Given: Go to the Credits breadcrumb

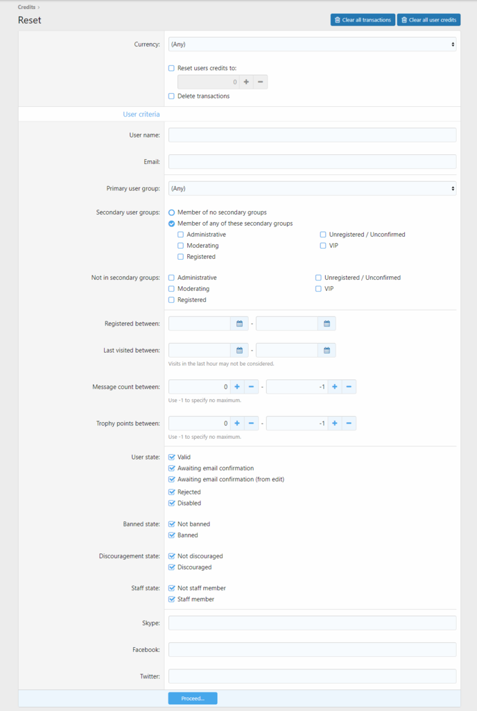Looking at the screenshot, I should [26, 7].
